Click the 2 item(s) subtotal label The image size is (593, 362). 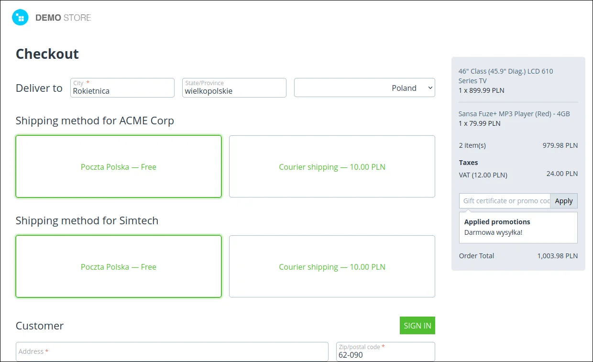[472, 145]
